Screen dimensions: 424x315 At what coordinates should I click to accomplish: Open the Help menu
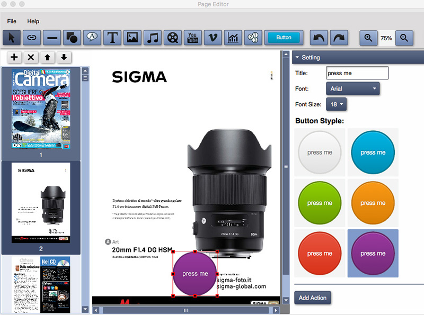pos(33,21)
